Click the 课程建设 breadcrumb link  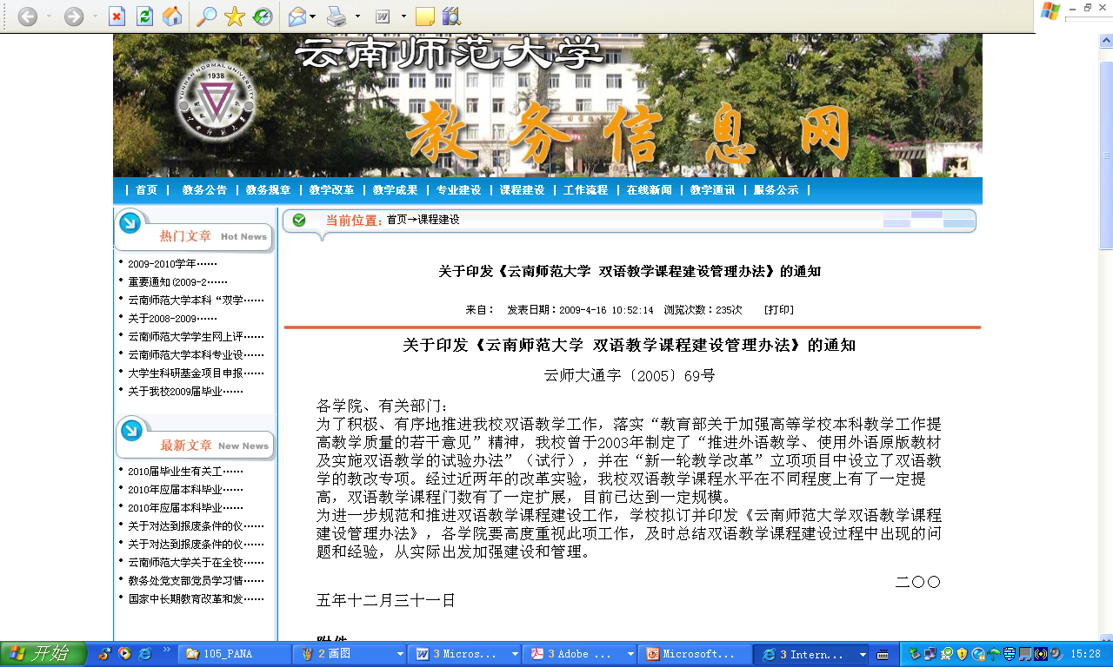pyautogui.click(x=438, y=220)
